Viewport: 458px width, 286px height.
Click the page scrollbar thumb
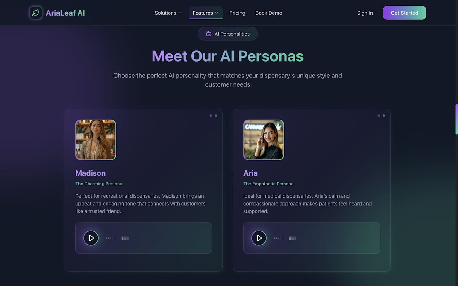point(456,119)
